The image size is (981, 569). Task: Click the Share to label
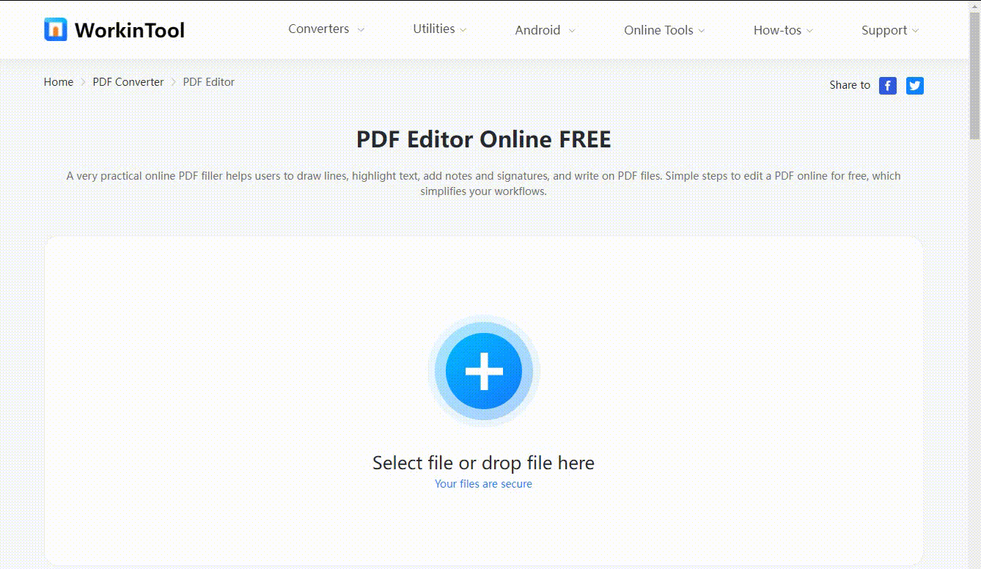(x=848, y=85)
